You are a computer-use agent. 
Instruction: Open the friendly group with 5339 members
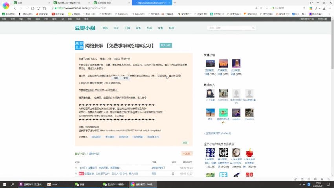pos(223,64)
